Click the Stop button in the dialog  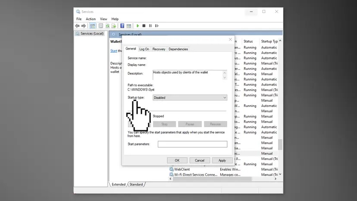tap(164, 124)
